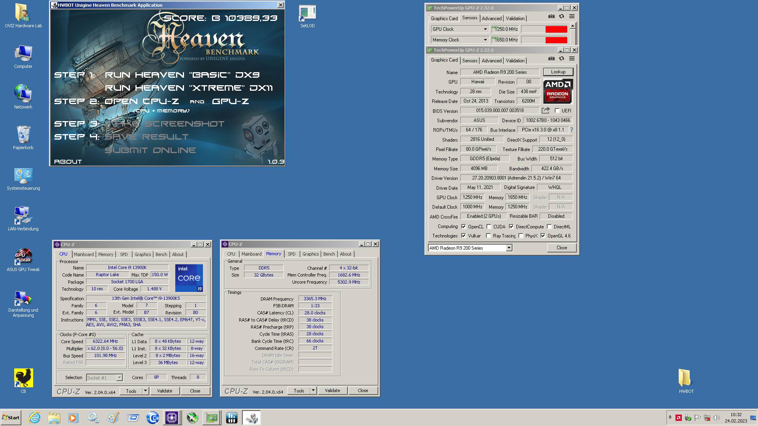Switch to HWBOT Heaven taskbar button
Image resolution: width=758 pixels, height=426 pixels.
click(251, 418)
